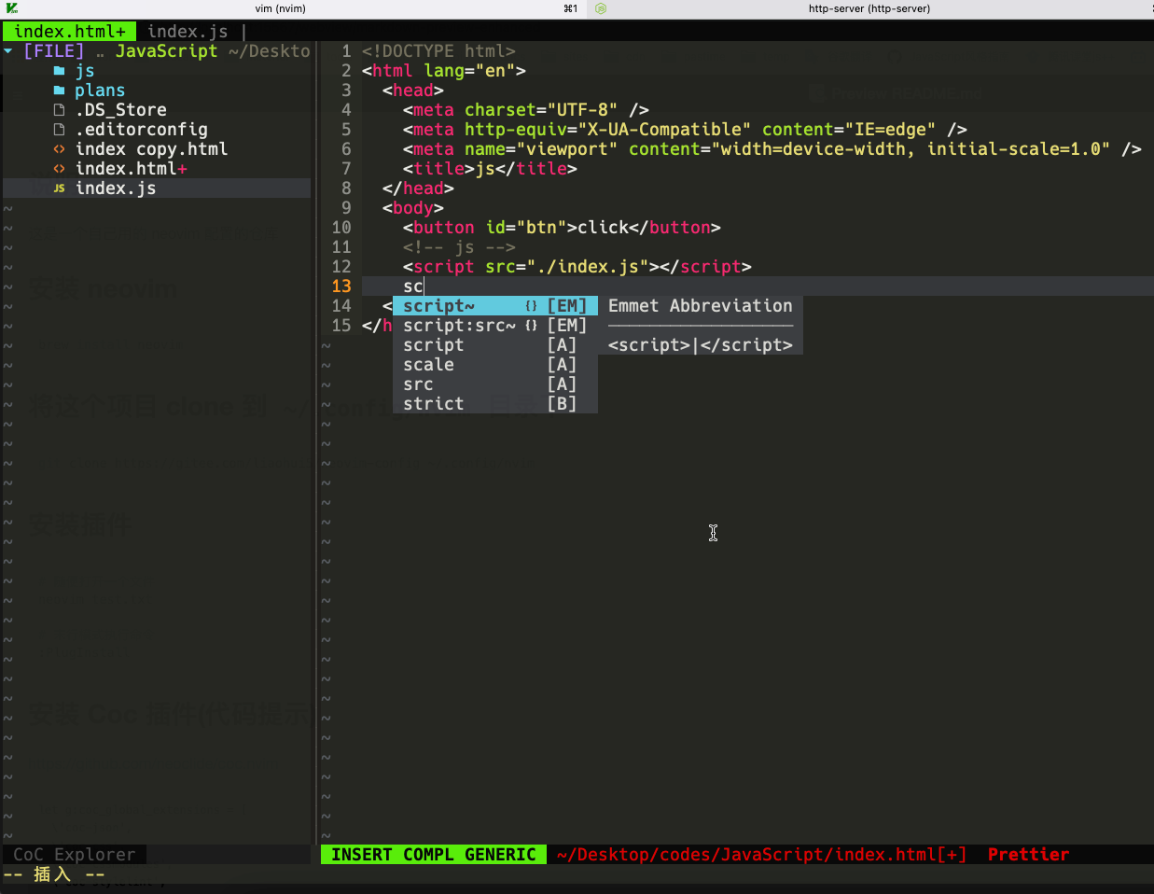This screenshot has width=1154, height=894.
Task: Click the INSERT COMPL GENERIC mode indicator
Action: [434, 855]
